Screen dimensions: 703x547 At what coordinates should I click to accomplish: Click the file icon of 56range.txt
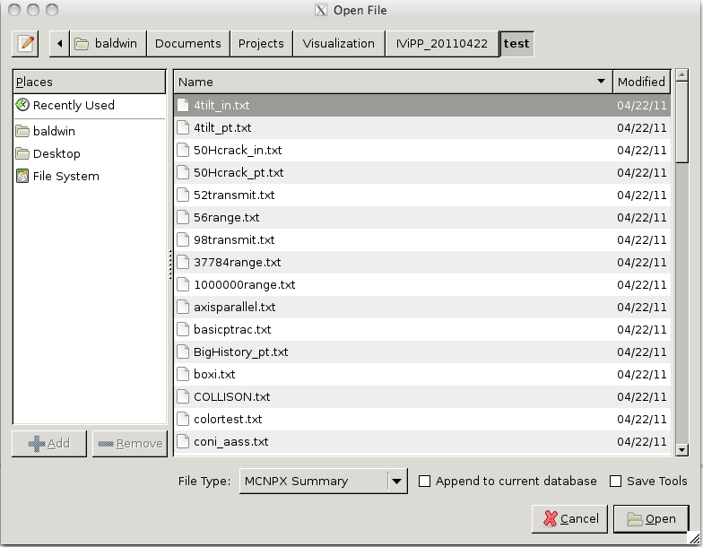183,217
